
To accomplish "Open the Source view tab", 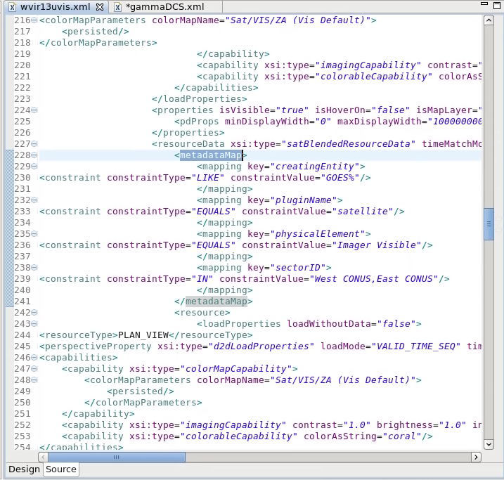I will pyautogui.click(x=61, y=469).
